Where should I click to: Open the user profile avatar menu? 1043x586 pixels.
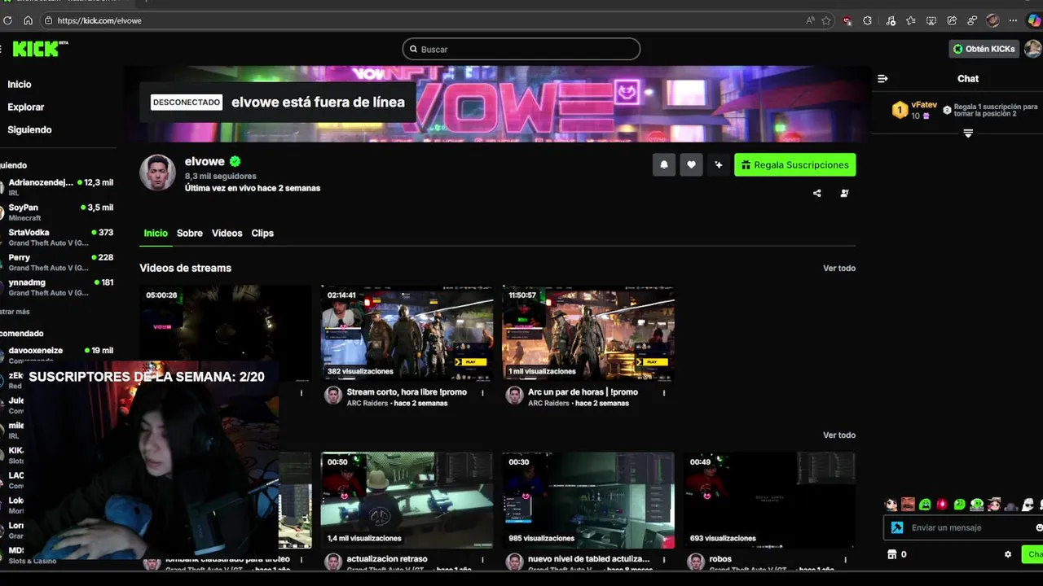coord(1033,49)
